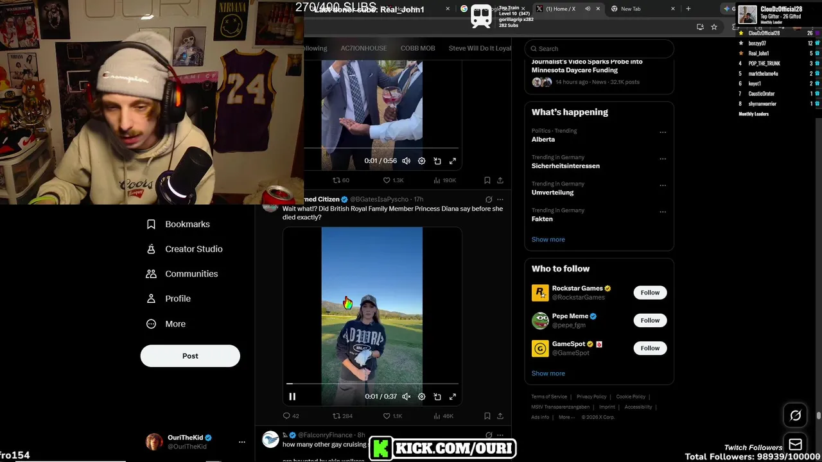Enter fullscreen on the 0:37 video
Viewport: 822px width, 462px height.
[x=453, y=397]
